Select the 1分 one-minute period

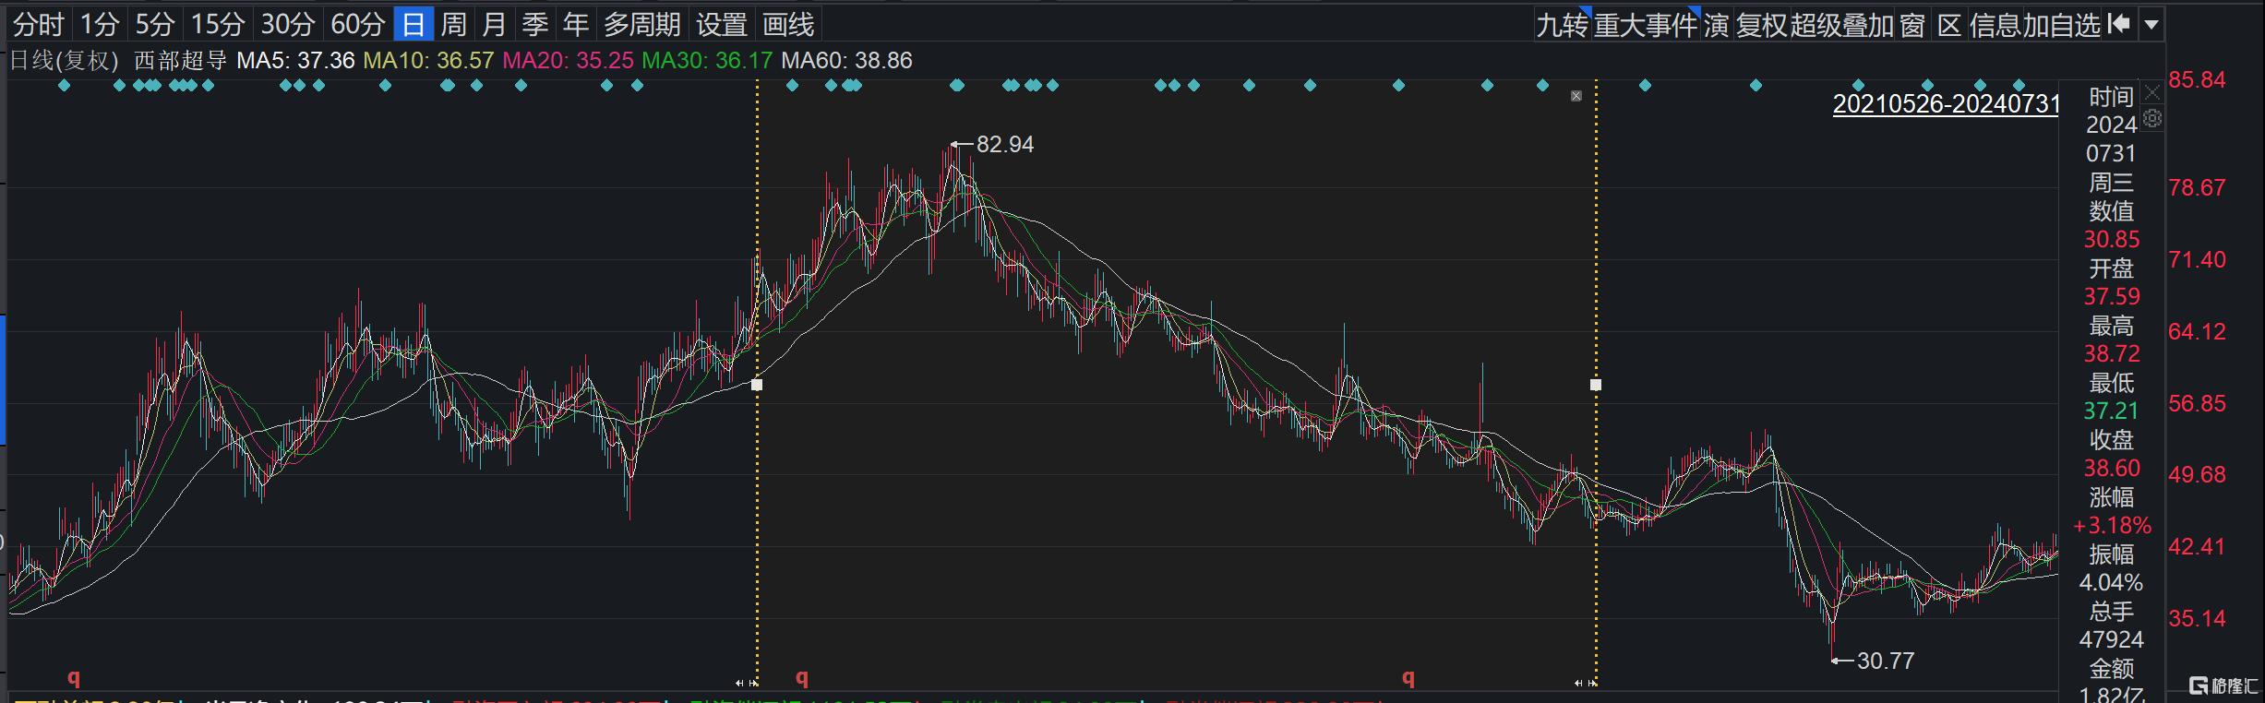[100, 25]
